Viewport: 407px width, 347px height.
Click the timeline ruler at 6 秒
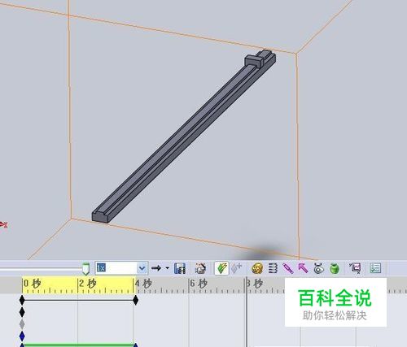coord(199,284)
